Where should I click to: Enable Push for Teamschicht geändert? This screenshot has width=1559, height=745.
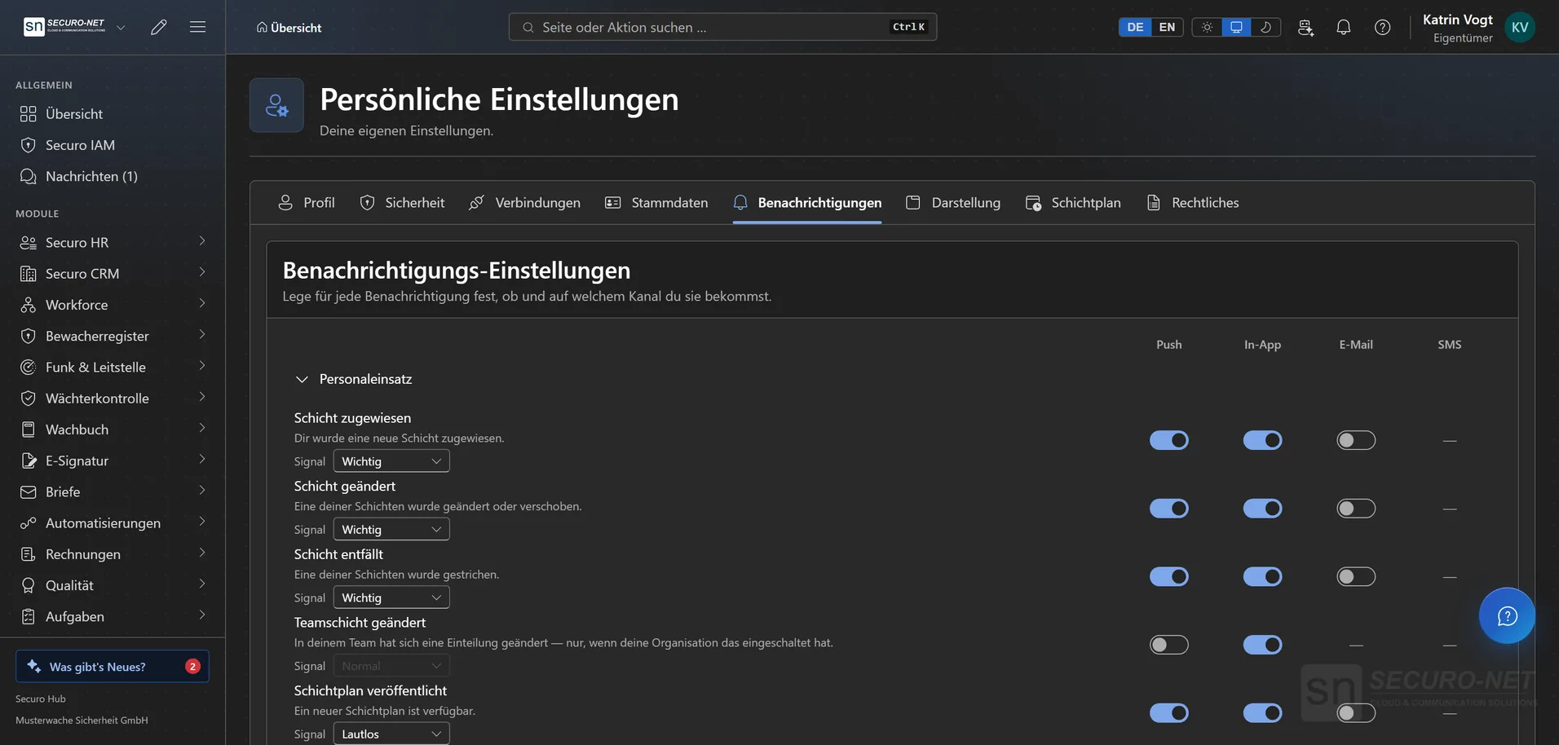1169,645
